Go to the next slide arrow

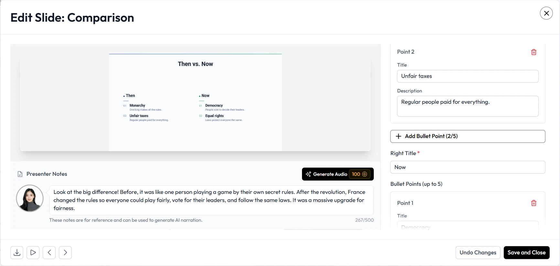point(65,252)
